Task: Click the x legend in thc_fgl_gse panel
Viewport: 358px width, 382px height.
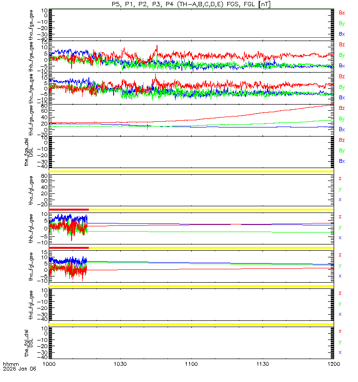Action: pyautogui.click(x=340, y=276)
